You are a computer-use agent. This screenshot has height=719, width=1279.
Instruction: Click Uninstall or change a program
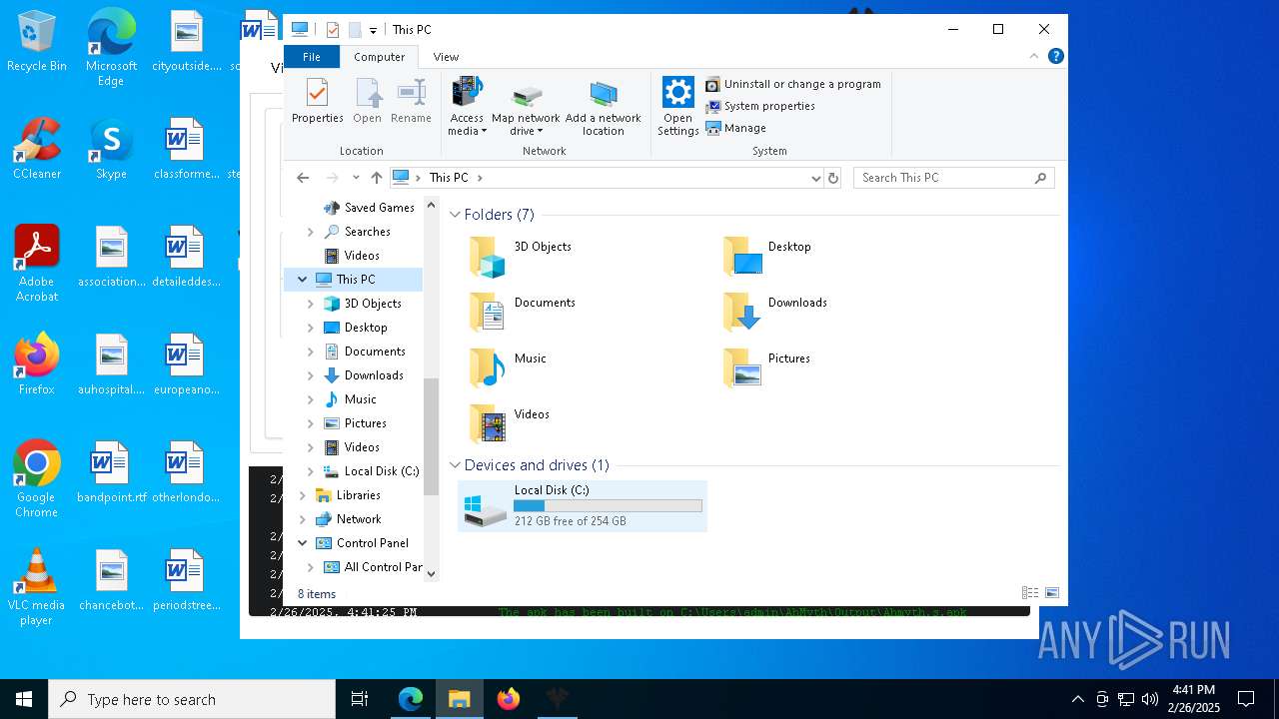[793, 84]
